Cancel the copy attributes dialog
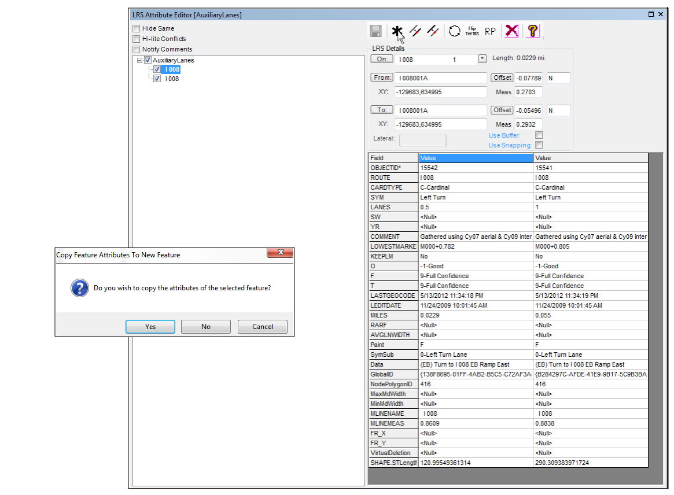674x495 pixels. pyautogui.click(x=262, y=326)
